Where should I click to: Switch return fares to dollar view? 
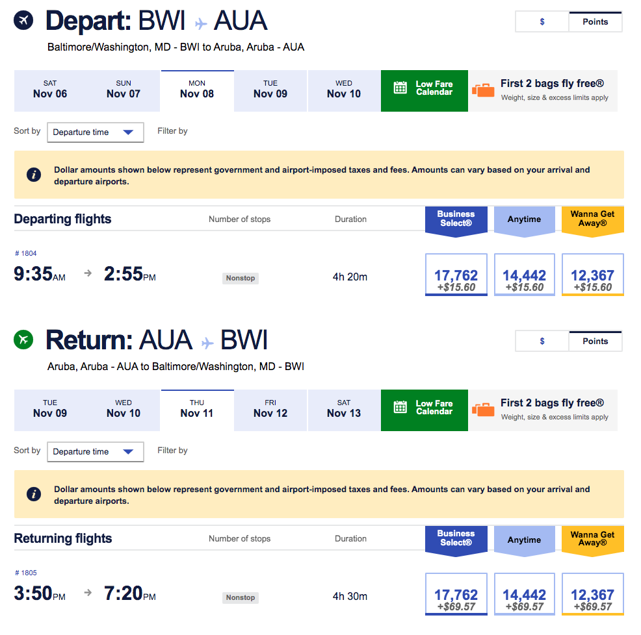(542, 341)
